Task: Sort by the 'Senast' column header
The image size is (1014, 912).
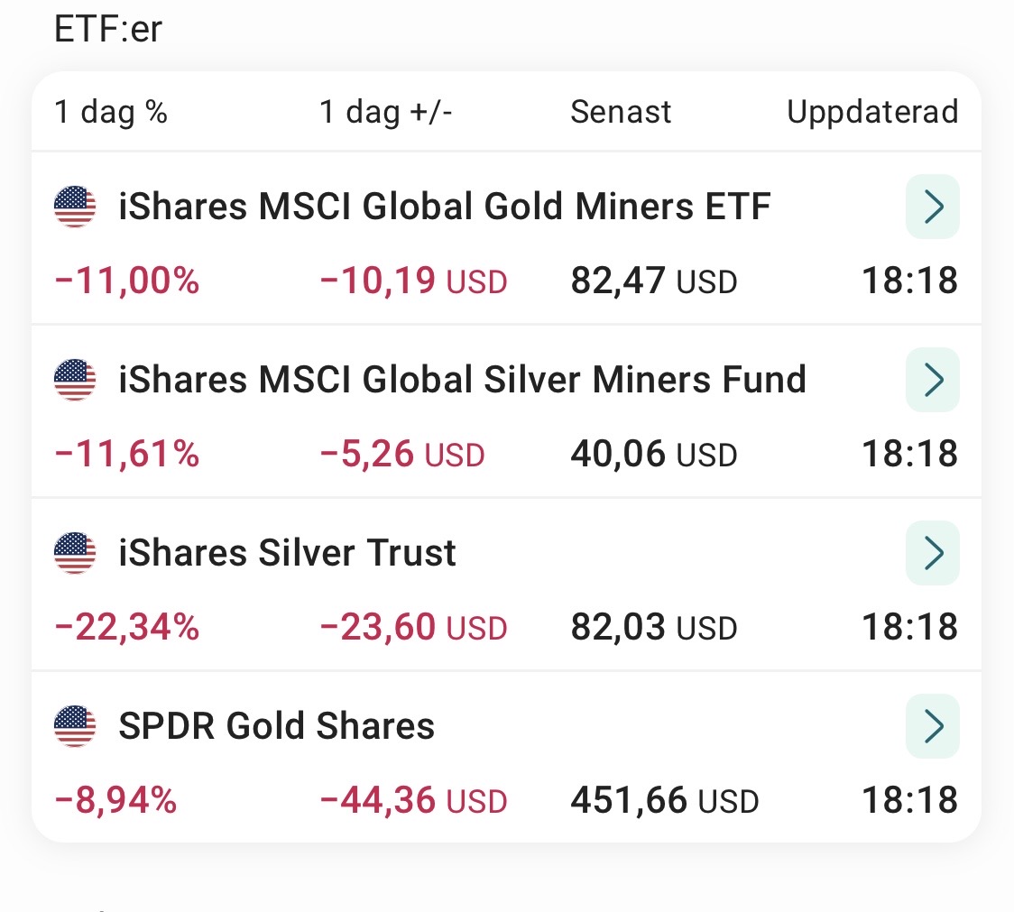Action: point(621,113)
